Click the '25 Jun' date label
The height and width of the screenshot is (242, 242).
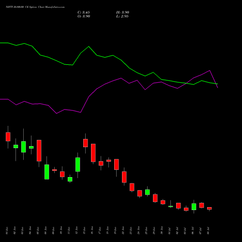(x=146, y=230)
